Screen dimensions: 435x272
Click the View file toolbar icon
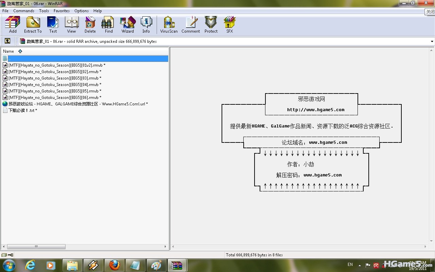click(71, 24)
